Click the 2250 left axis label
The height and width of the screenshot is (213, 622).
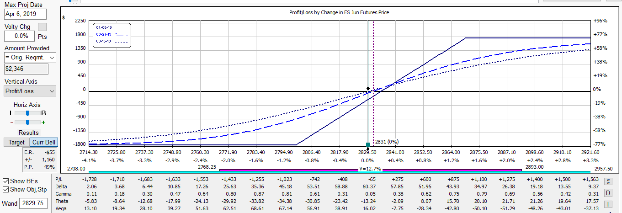[80, 21]
